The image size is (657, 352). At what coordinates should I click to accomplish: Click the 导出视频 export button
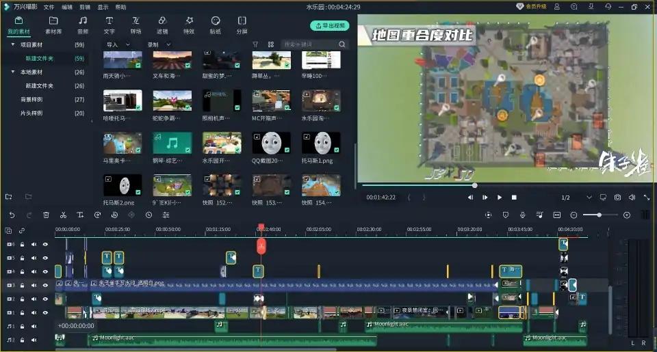pos(330,25)
